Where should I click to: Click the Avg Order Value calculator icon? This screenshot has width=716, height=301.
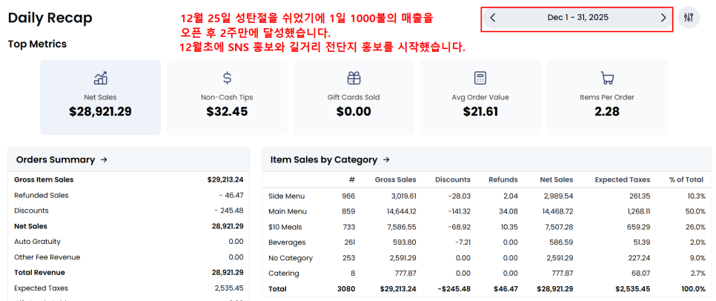pyautogui.click(x=480, y=78)
